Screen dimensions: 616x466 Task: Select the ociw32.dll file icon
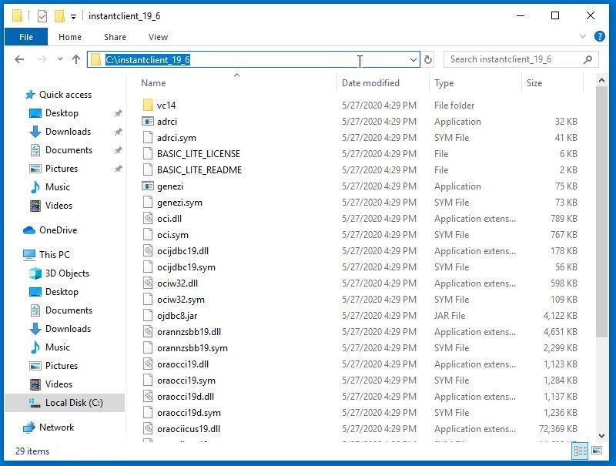tap(148, 283)
